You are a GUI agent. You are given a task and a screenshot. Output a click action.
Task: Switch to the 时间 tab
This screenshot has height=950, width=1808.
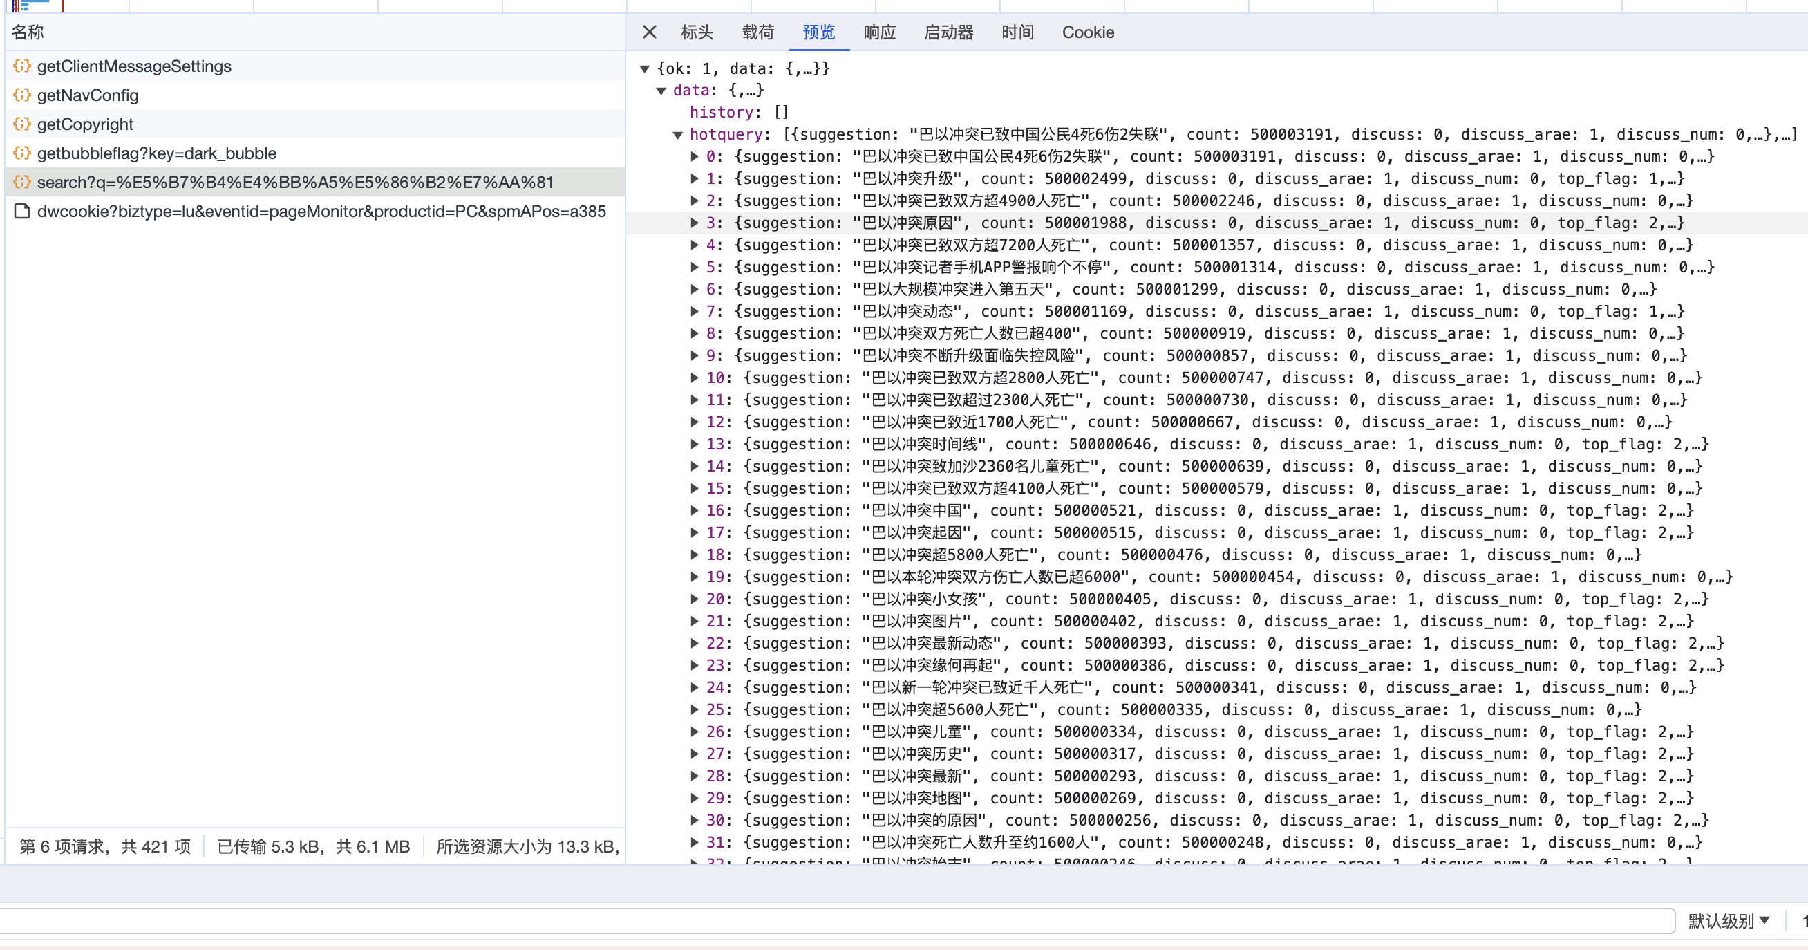(1017, 32)
